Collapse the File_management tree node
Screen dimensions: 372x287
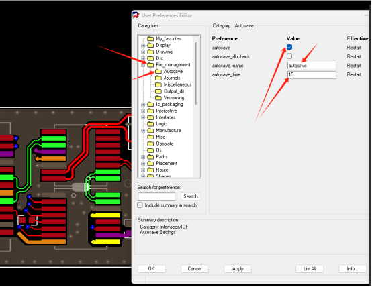[x=143, y=65]
